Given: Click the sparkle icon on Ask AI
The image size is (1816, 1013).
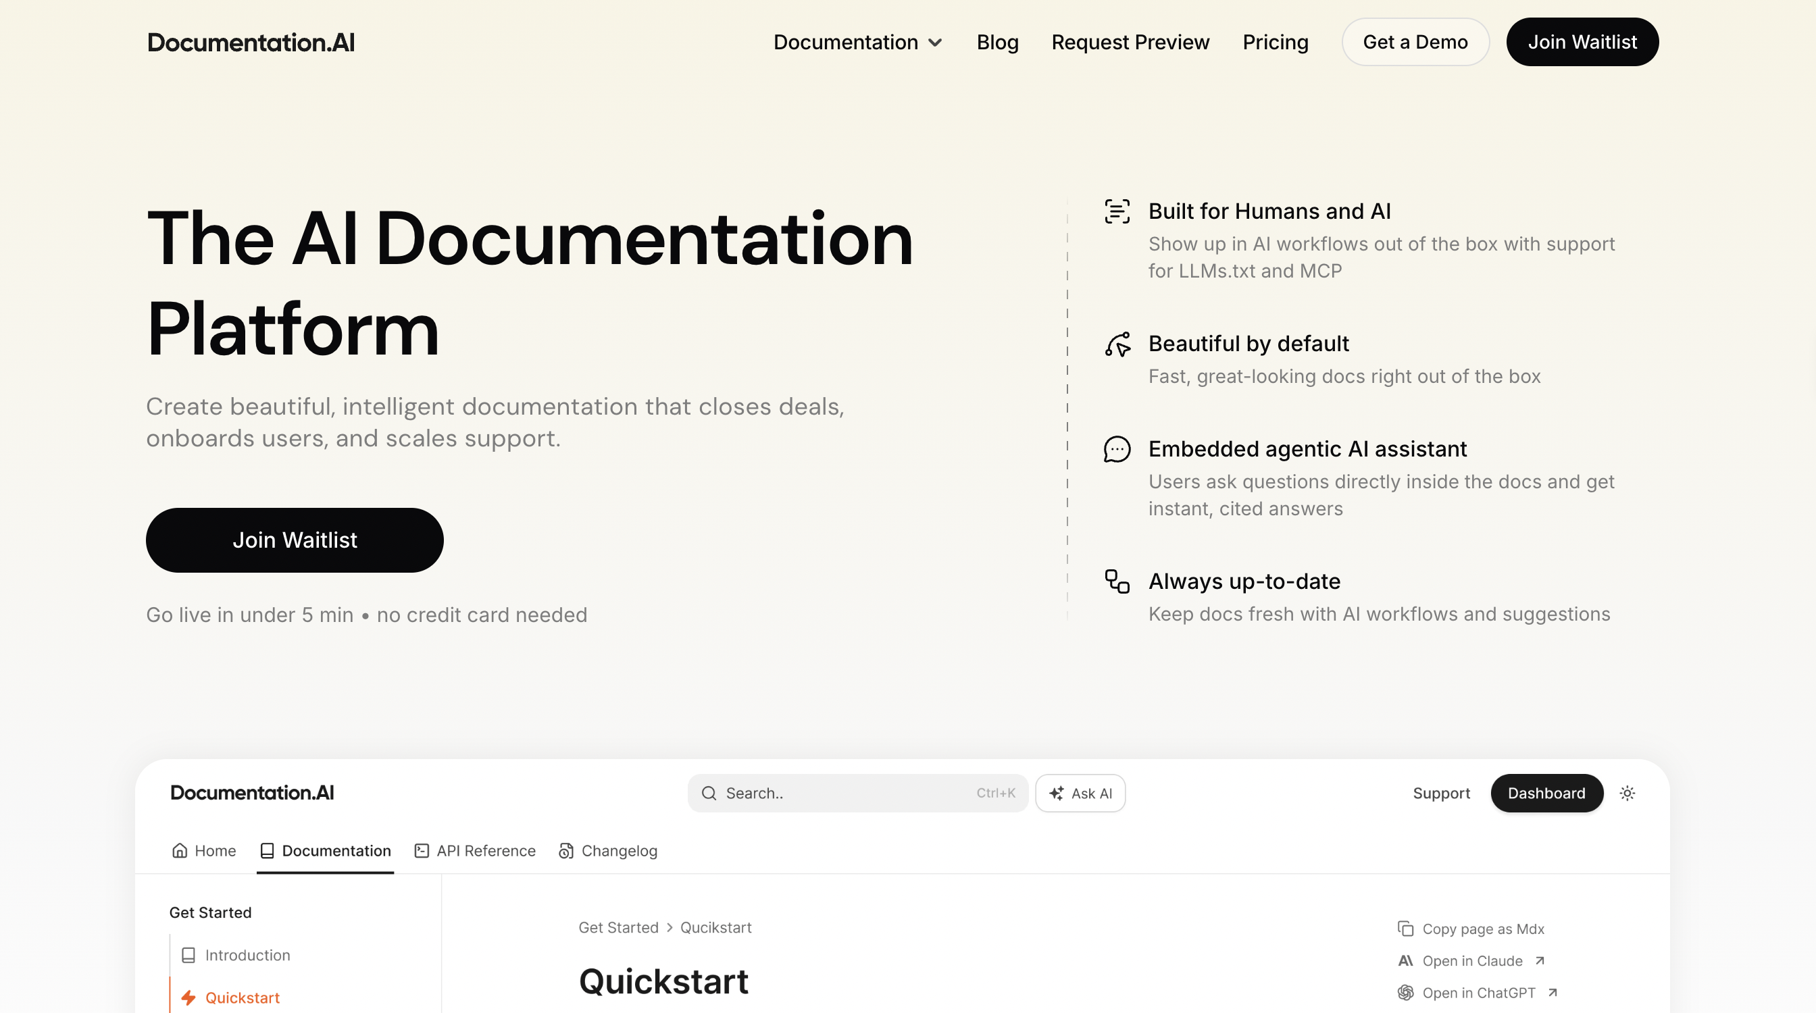Looking at the screenshot, I should (x=1055, y=794).
